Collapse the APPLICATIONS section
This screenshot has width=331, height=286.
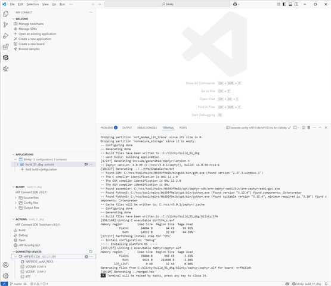coord(14,154)
